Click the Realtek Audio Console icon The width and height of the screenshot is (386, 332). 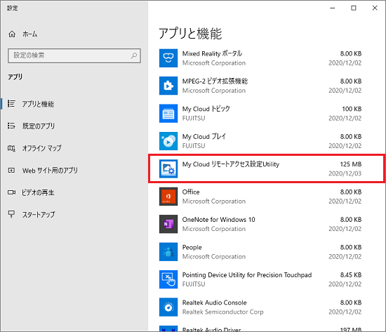coord(168,307)
